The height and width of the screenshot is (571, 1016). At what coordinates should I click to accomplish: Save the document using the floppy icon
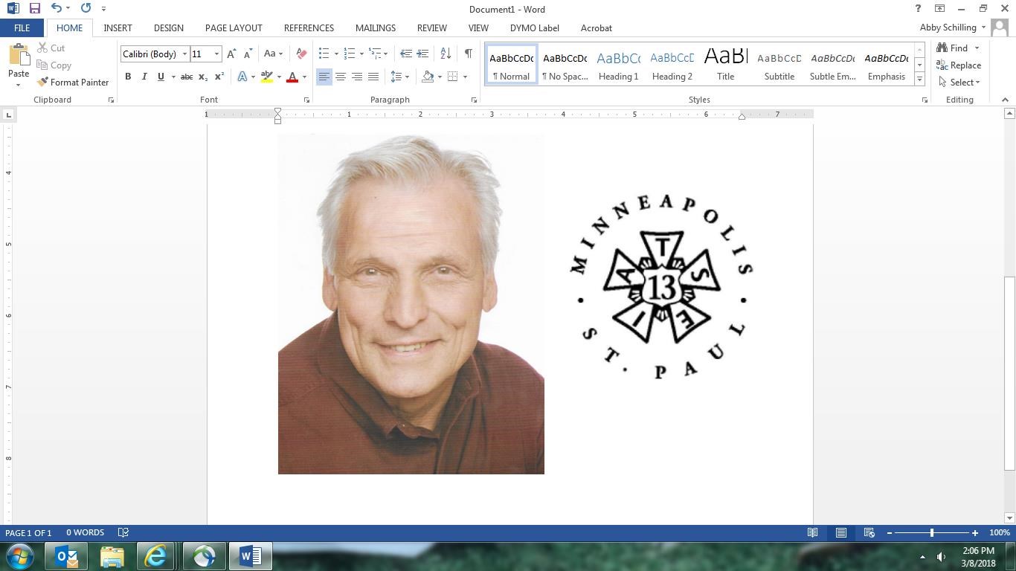coord(34,9)
